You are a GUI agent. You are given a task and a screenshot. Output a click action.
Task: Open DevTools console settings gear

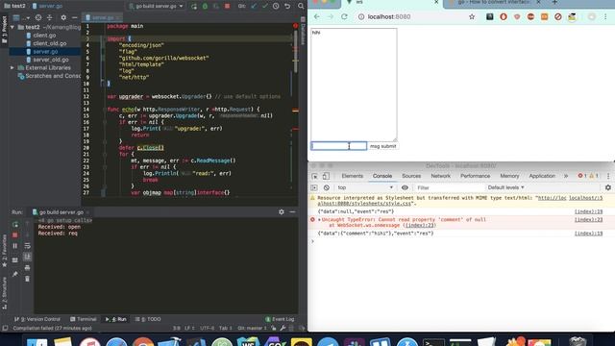tap(608, 187)
